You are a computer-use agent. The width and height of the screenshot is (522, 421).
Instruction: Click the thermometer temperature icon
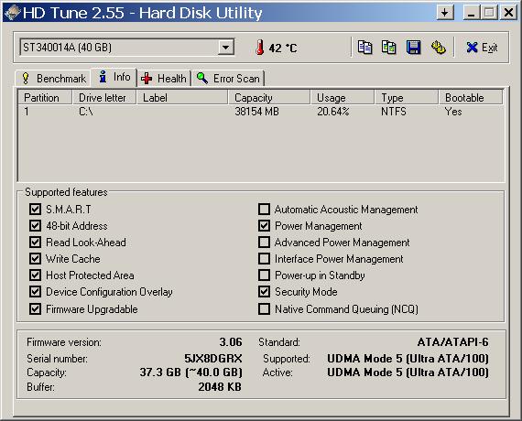(x=260, y=48)
